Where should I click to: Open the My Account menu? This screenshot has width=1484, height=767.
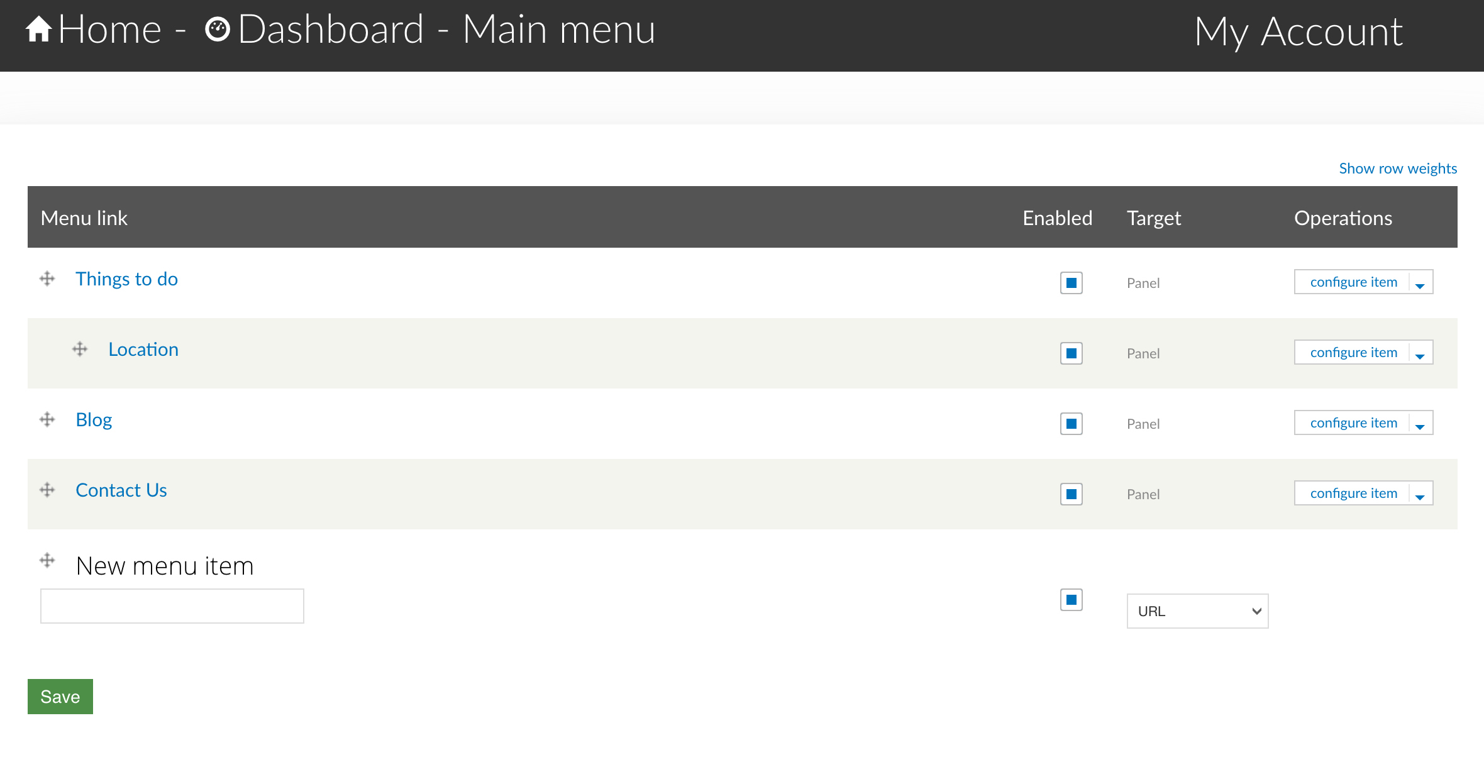1298,31
